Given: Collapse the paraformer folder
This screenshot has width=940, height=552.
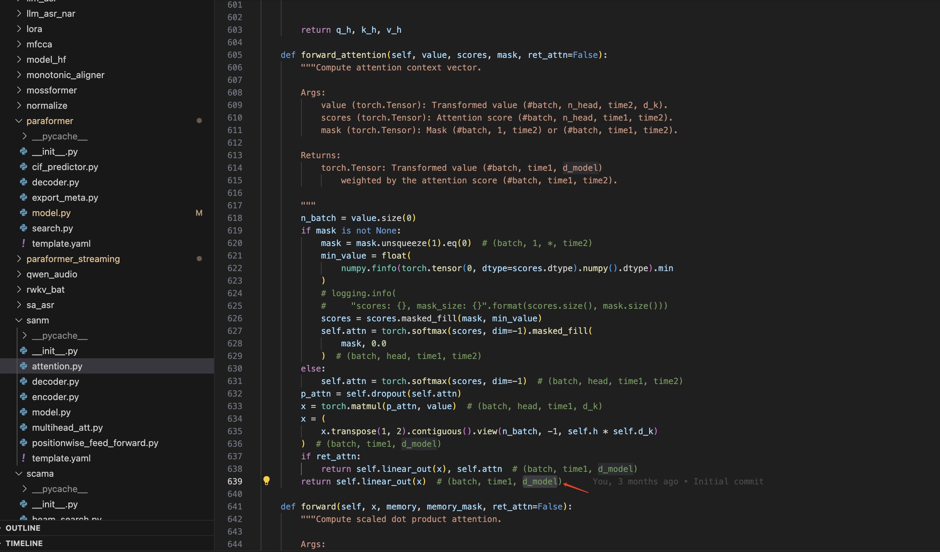Looking at the screenshot, I should (x=19, y=121).
